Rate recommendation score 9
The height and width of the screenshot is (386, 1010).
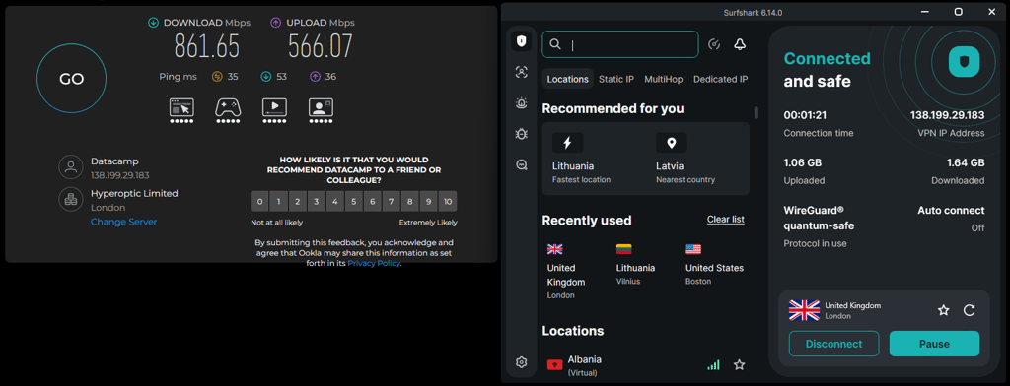(429, 201)
